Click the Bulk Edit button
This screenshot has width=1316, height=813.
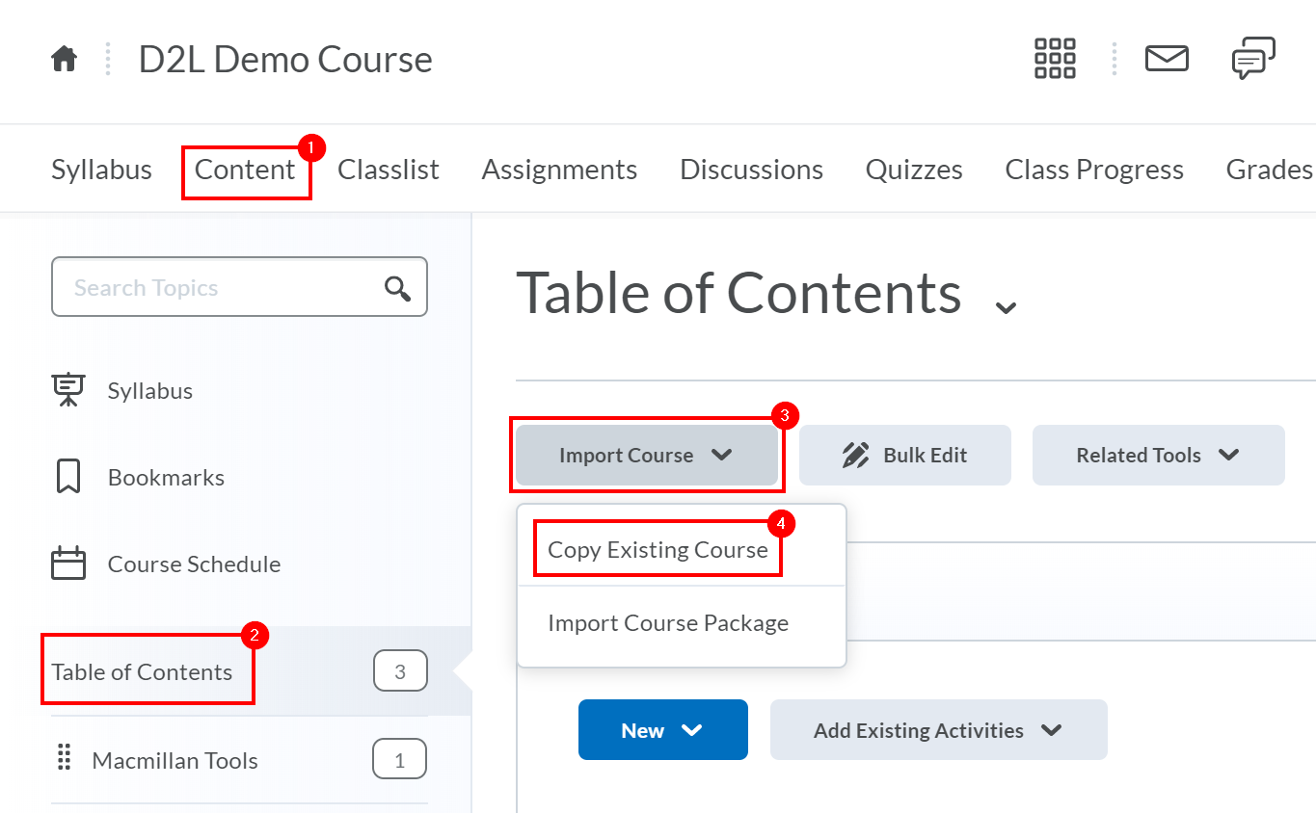(x=904, y=456)
